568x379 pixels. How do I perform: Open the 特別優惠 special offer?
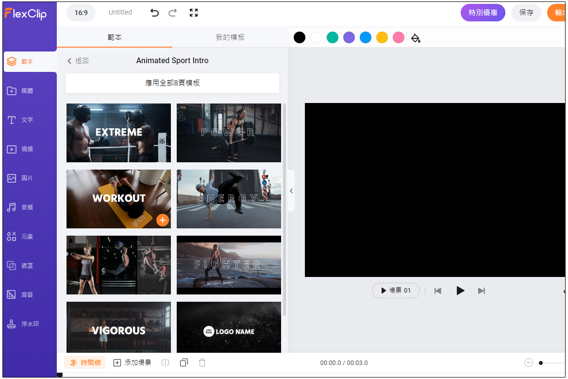[483, 13]
